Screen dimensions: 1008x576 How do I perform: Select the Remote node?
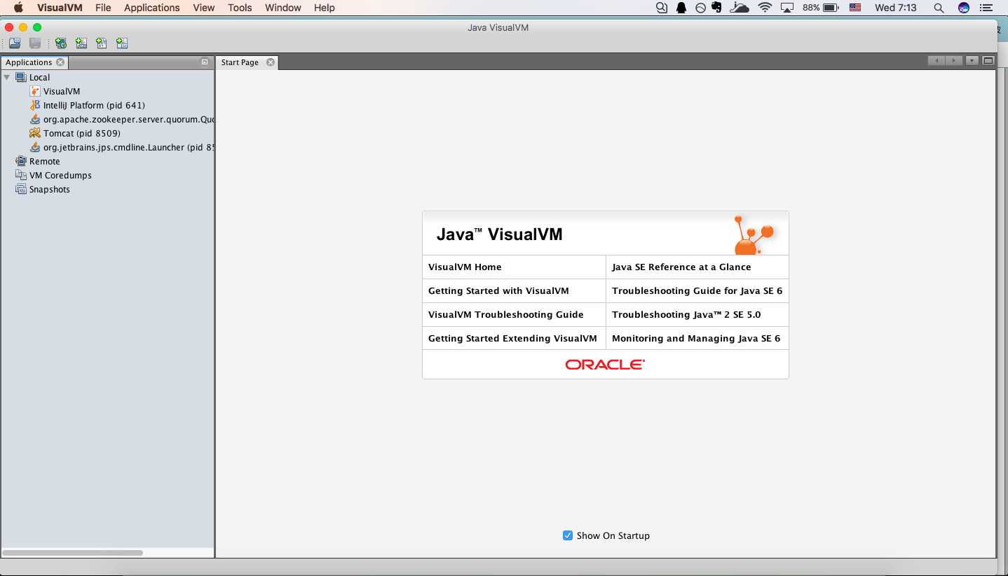click(45, 162)
